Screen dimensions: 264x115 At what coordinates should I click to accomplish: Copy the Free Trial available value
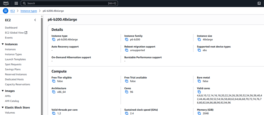[x=127, y=81]
